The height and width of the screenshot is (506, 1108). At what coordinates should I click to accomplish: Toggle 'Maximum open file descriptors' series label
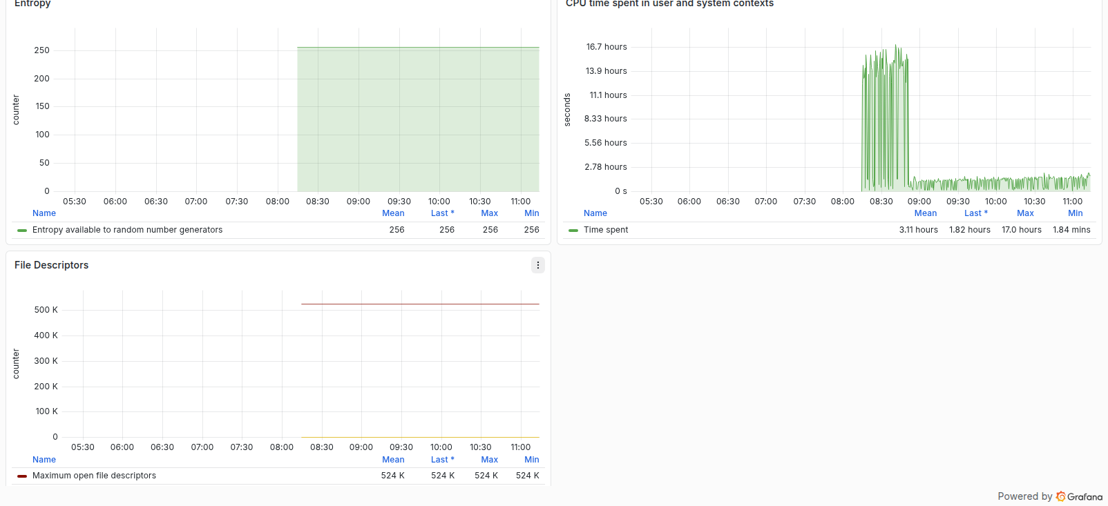point(94,476)
